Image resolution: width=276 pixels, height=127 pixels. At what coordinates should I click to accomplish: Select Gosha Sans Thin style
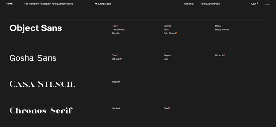[x=115, y=55]
